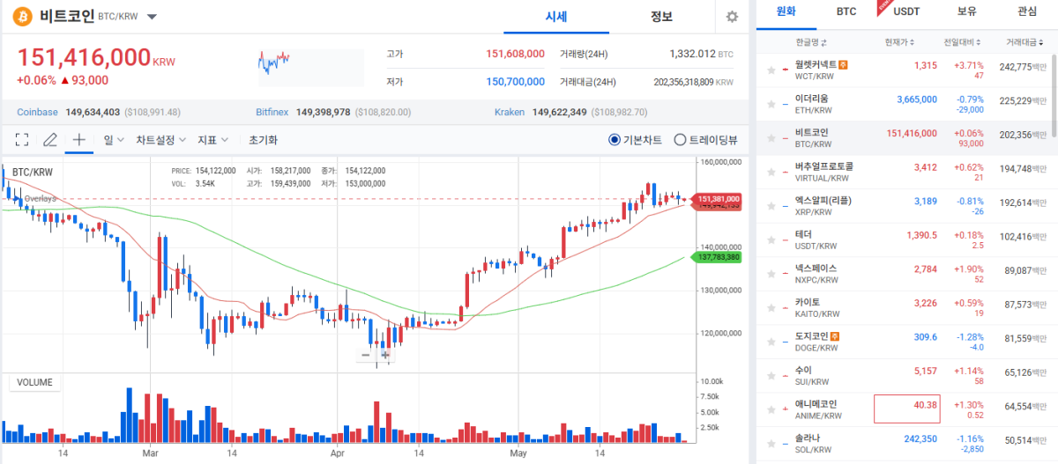
Task: Open 넥스페이스 NXPC/KRW row
Action: [903, 273]
